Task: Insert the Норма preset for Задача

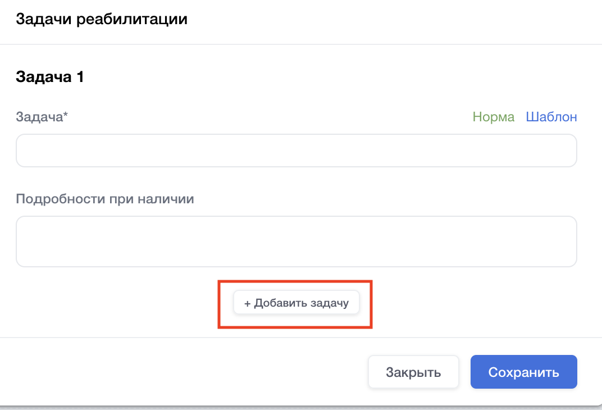Action: pos(493,117)
